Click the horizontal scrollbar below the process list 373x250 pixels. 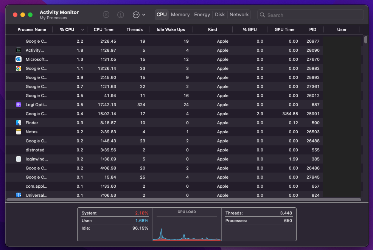[x=183, y=200]
